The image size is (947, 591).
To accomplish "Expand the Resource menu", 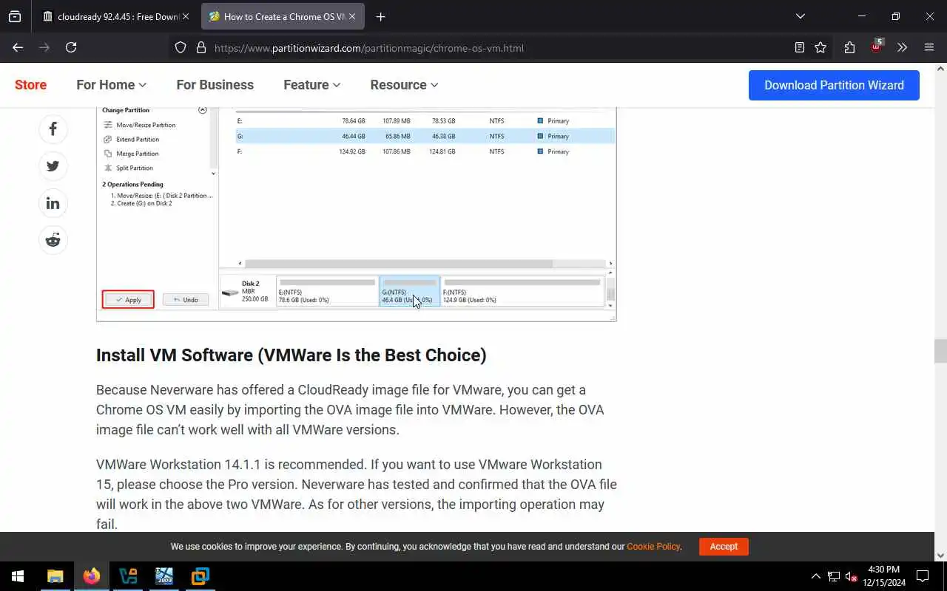I will click(404, 85).
